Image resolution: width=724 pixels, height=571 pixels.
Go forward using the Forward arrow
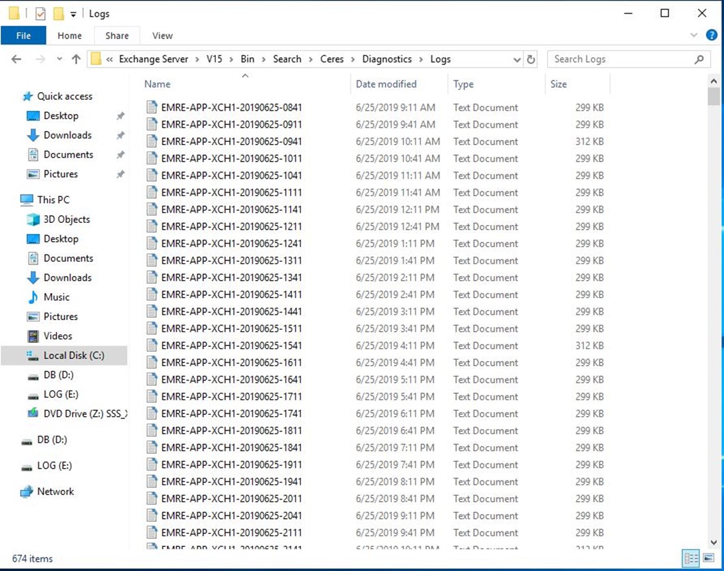click(x=41, y=59)
